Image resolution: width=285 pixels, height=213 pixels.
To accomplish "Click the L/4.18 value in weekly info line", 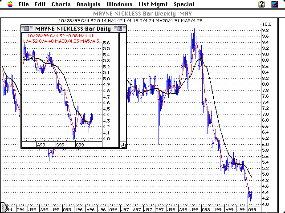I will (131, 21).
